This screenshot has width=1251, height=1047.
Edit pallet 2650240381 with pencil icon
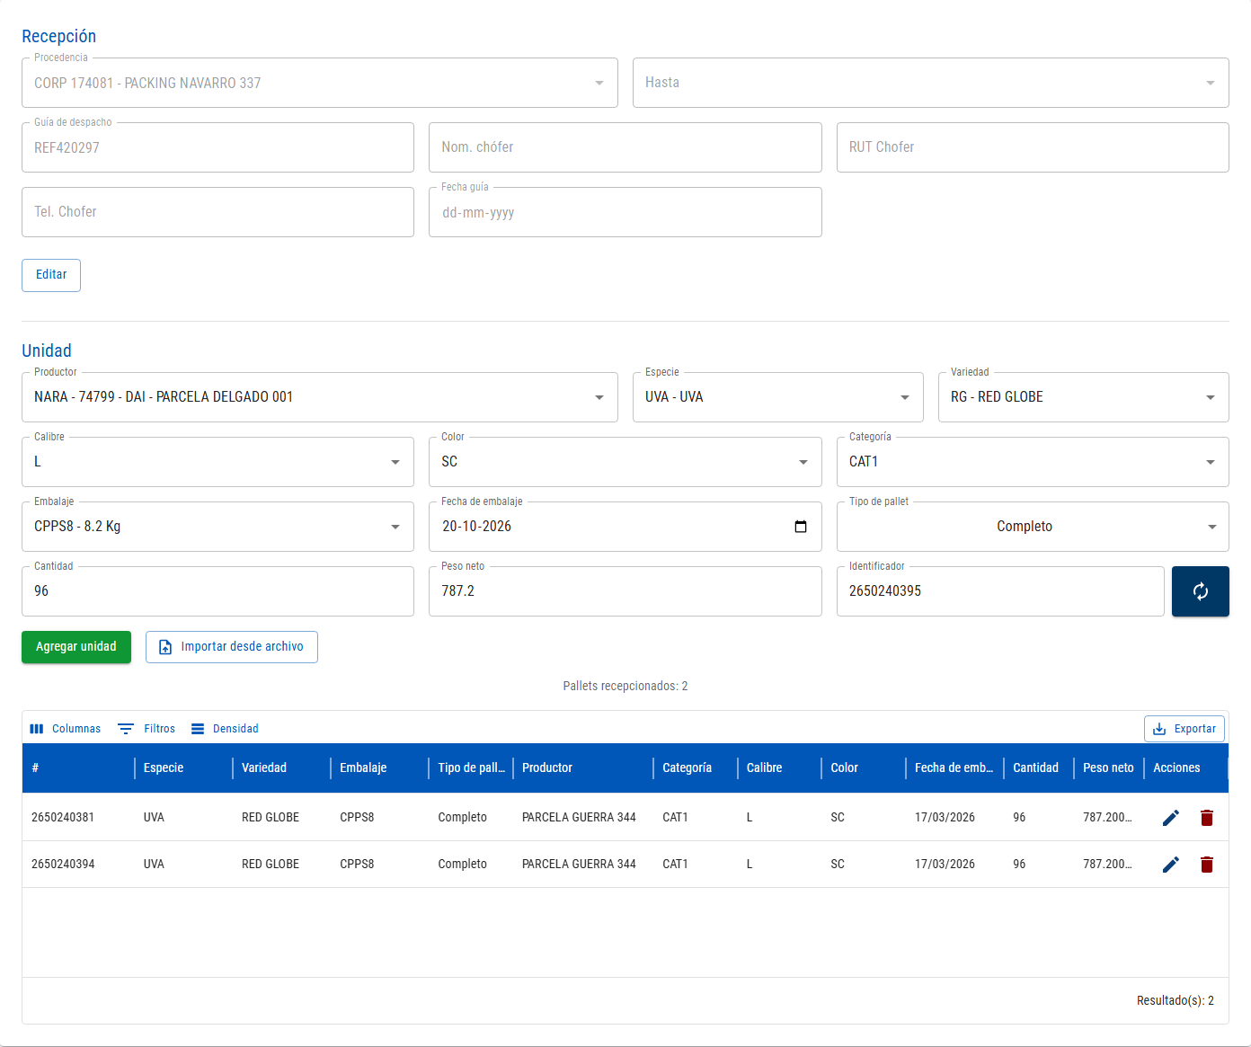1170,818
